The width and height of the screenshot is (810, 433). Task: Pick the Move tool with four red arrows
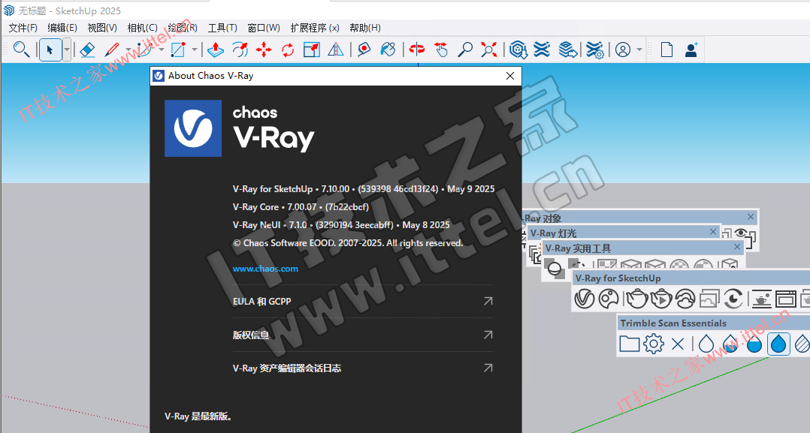point(264,50)
